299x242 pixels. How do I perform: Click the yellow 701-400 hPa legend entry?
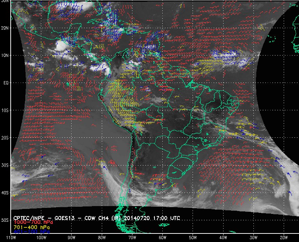point(31,227)
